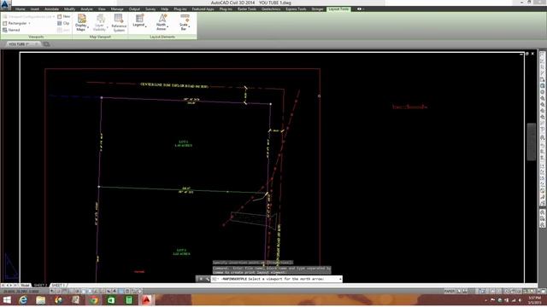This screenshot has height=307, width=547.
Task: Open the Express Tools ribbon tab
Action: (296, 9)
